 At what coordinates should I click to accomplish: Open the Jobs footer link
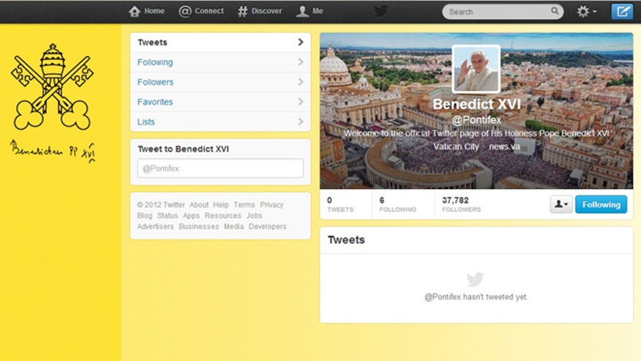254,216
